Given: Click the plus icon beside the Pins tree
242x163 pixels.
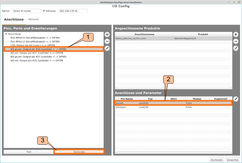Looking at the screenshot, I should click(107, 34).
